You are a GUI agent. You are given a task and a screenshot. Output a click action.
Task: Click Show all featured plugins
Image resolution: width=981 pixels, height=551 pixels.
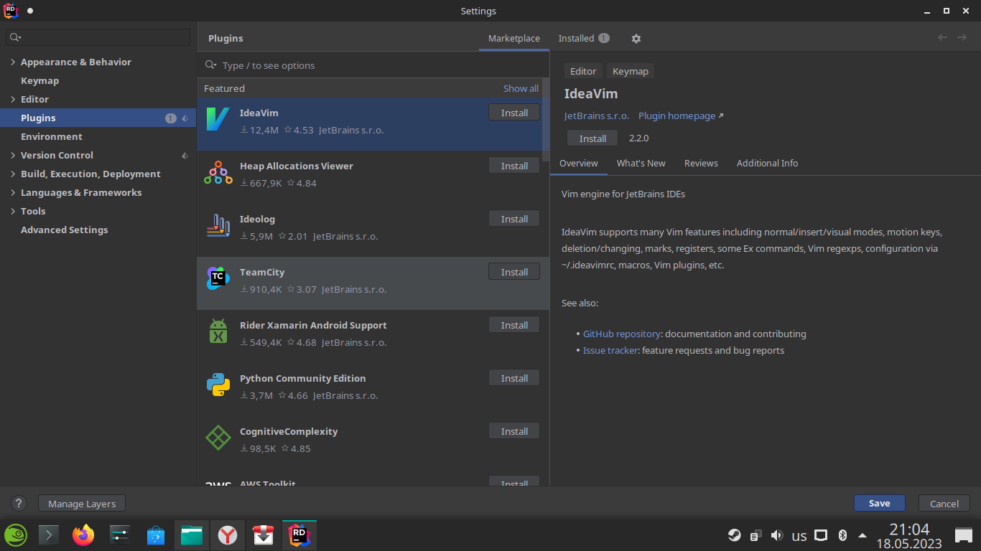coord(521,89)
